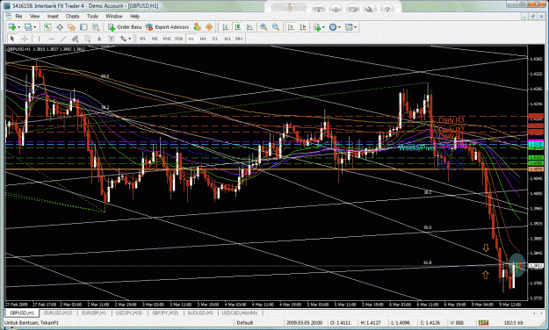
Task: Switch to M30 timeframe
Action: (178, 39)
